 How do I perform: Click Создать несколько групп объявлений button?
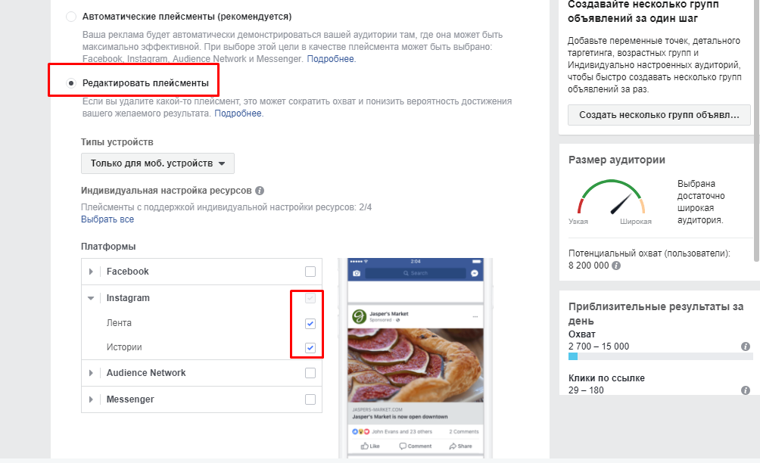[659, 115]
